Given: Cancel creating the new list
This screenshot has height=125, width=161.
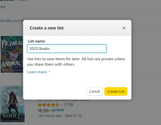Looking at the screenshot, I should [x=95, y=92].
